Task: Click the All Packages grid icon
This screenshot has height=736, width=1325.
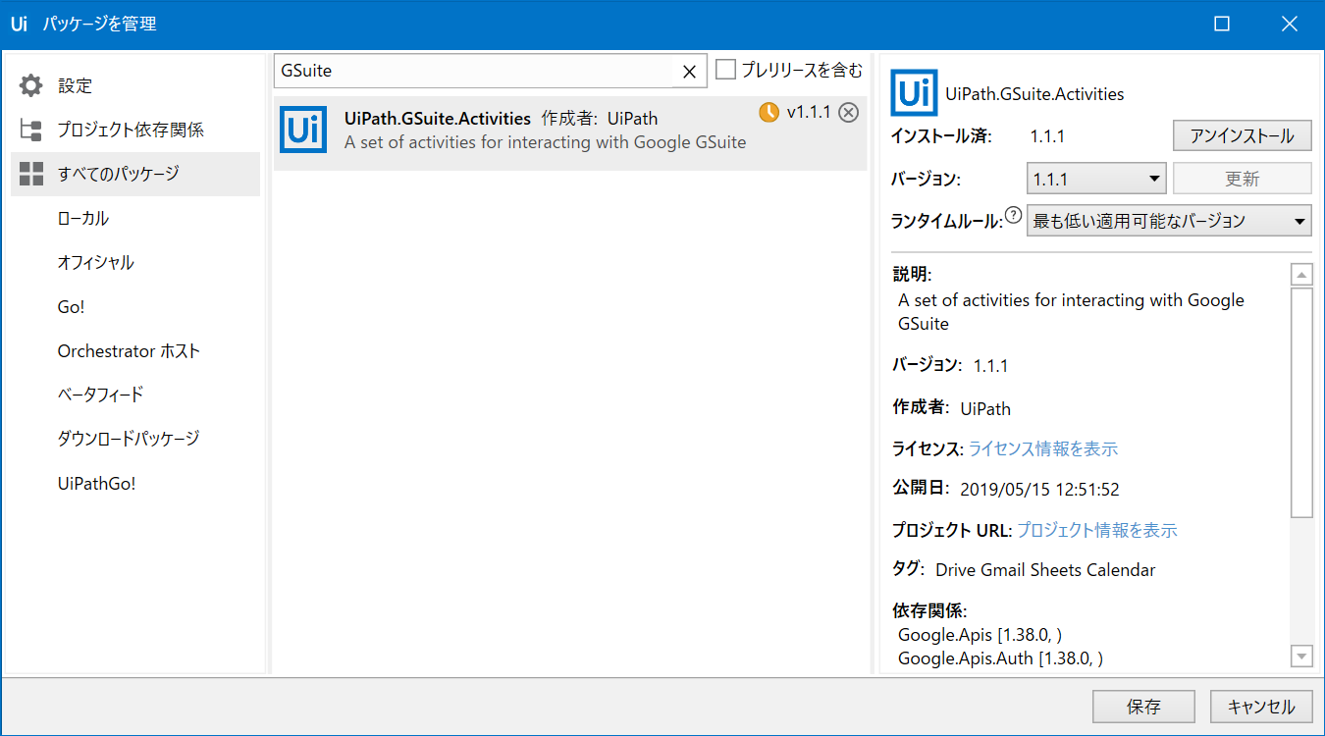Action: coord(31,174)
